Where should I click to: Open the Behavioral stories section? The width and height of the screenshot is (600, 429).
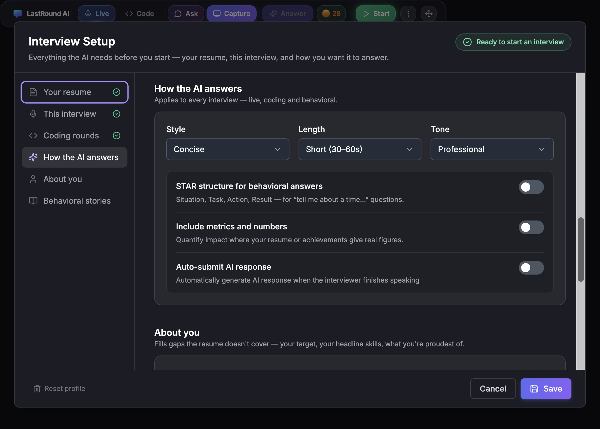tap(75, 201)
